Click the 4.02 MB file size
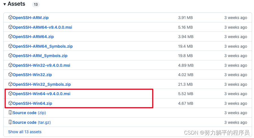254x138 pixels. [186, 75]
